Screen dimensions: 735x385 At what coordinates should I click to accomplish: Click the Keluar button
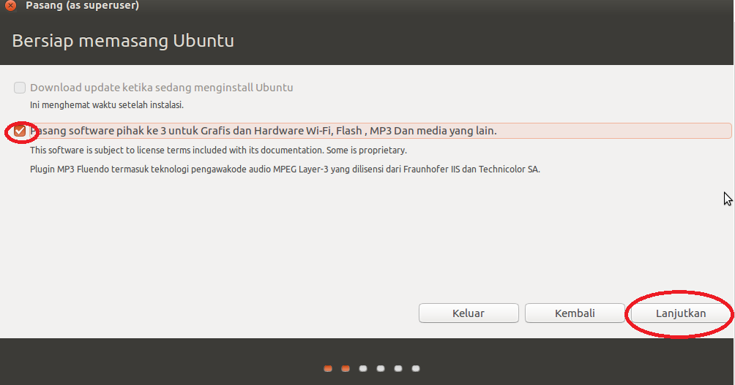469,313
